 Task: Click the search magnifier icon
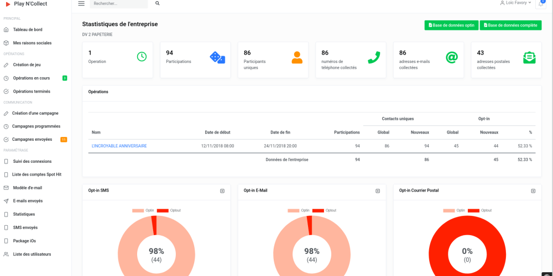point(158,3)
